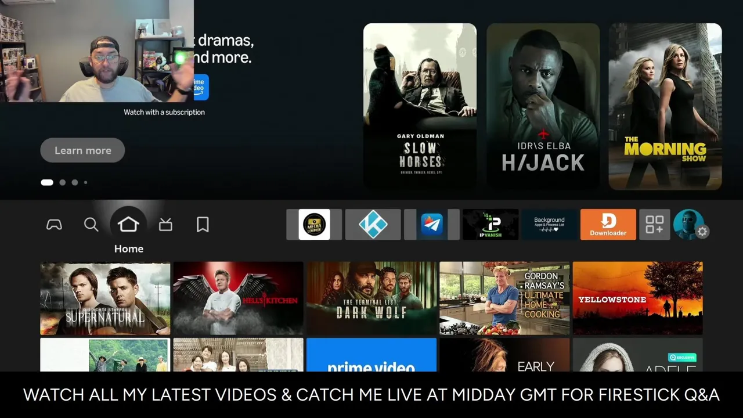Open the Hell's Kitchen tile
The height and width of the screenshot is (418, 743).
(x=238, y=298)
